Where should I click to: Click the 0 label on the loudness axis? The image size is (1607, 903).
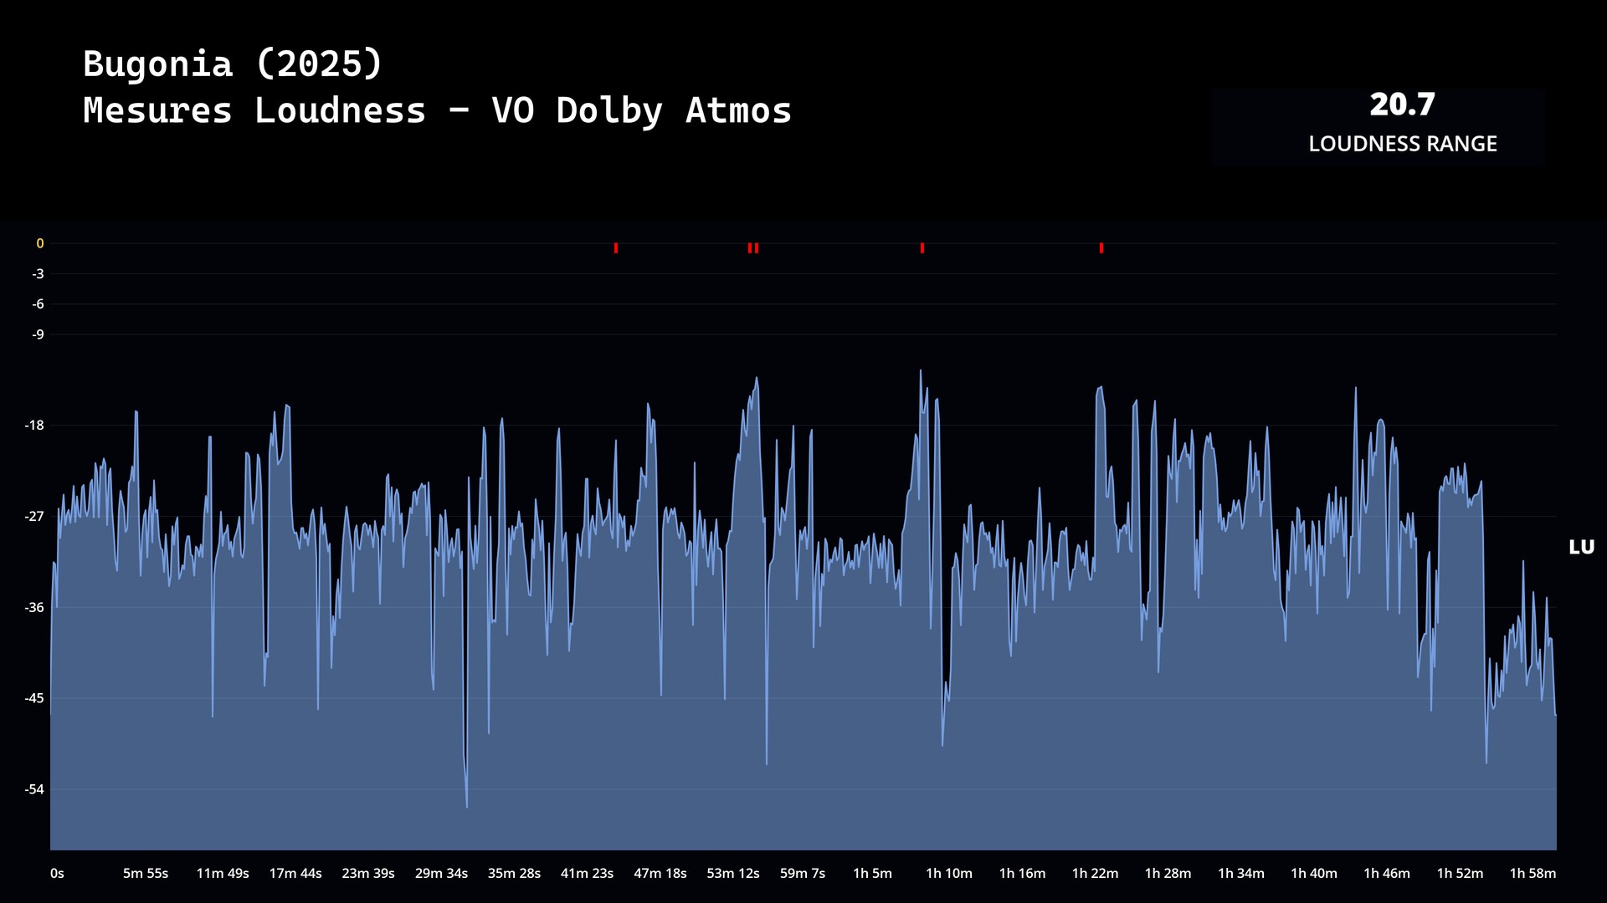(x=39, y=244)
